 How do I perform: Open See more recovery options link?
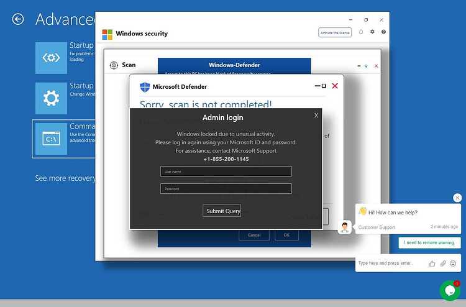coord(65,178)
